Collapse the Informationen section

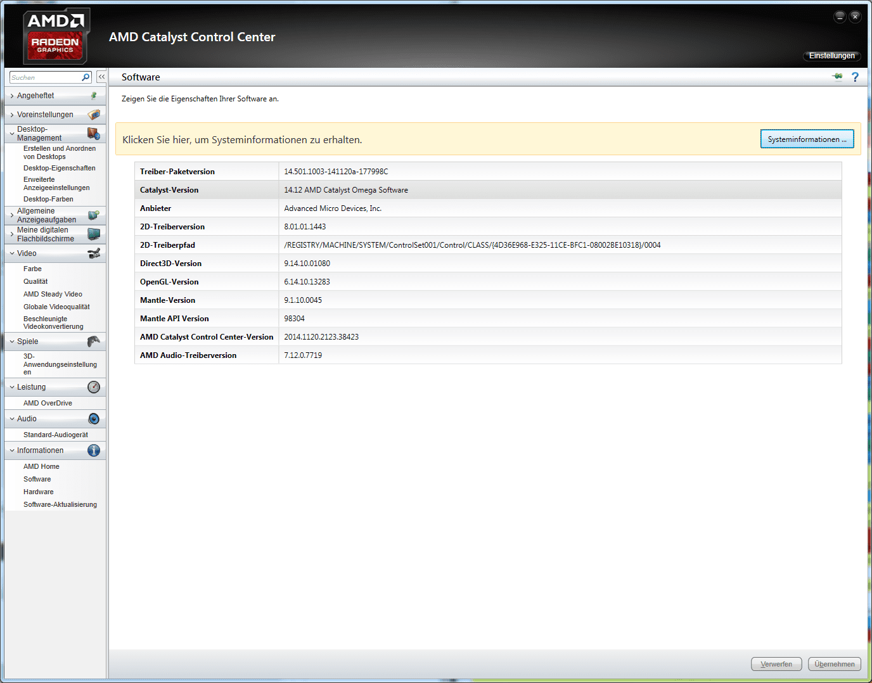pyautogui.click(x=12, y=450)
